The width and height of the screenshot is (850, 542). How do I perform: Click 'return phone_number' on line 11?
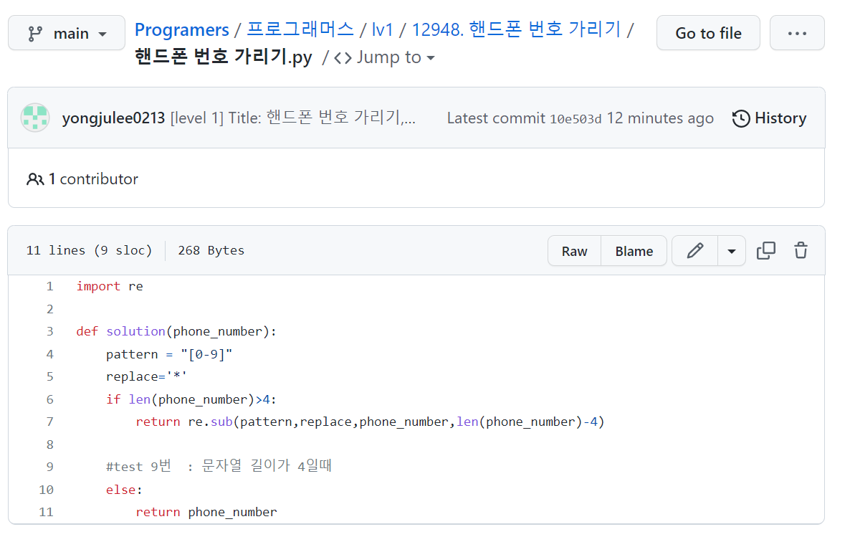[x=206, y=512]
